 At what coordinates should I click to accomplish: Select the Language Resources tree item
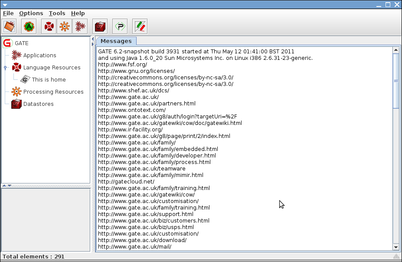tap(52, 67)
